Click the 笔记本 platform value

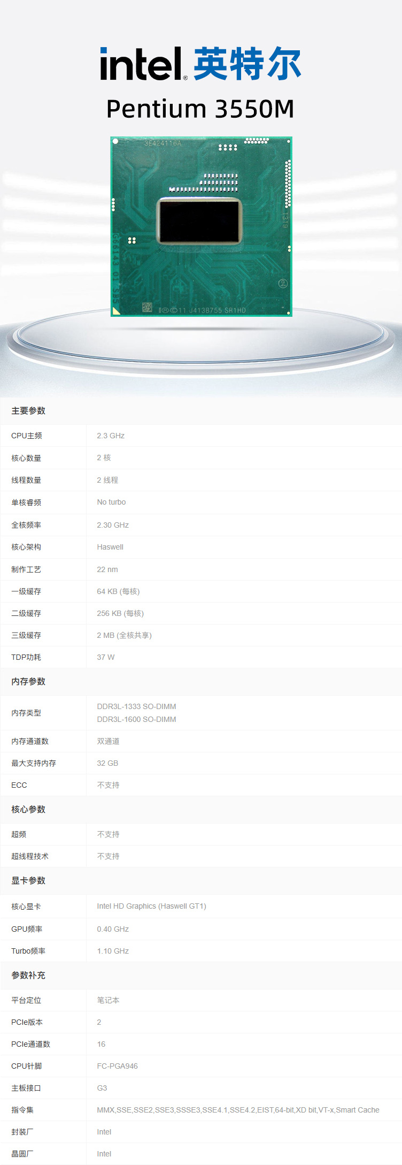coord(108,1000)
